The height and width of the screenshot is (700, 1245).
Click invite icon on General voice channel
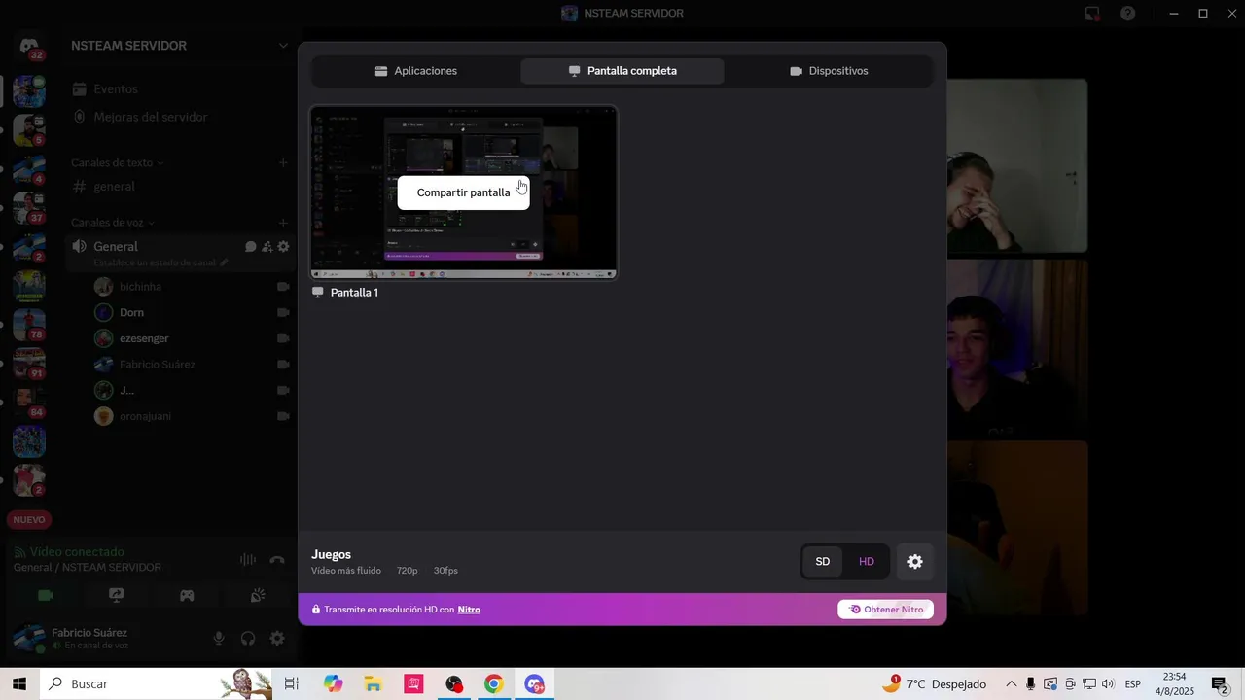pos(267,247)
